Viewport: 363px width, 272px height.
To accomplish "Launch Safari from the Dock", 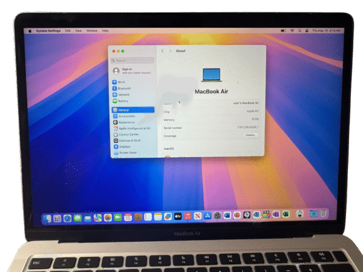I will click(x=67, y=218).
